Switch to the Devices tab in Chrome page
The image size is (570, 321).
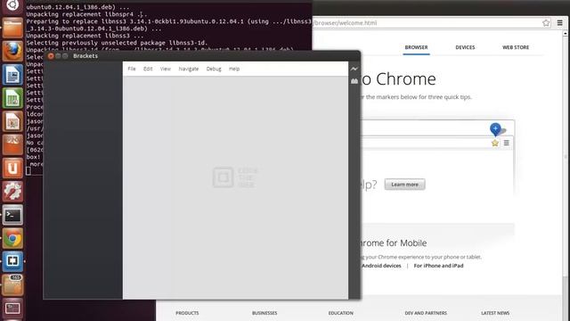coord(465,47)
